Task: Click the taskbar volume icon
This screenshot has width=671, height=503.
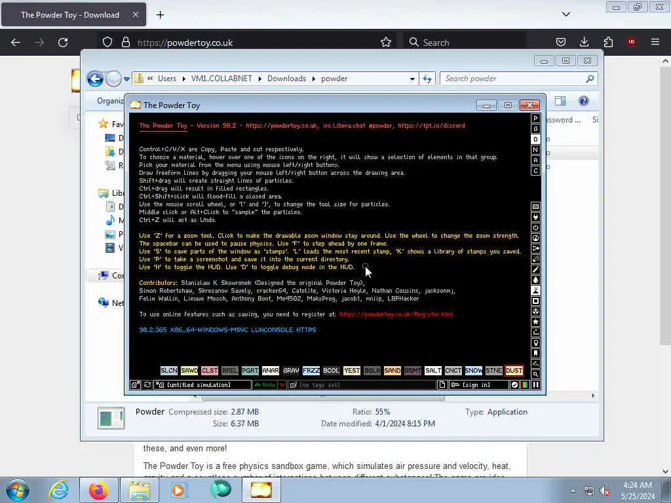Action: pos(605,491)
